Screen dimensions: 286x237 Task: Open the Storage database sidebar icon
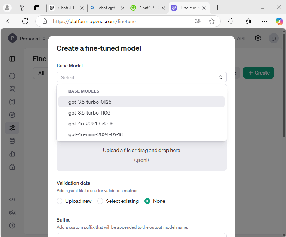coord(12,141)
